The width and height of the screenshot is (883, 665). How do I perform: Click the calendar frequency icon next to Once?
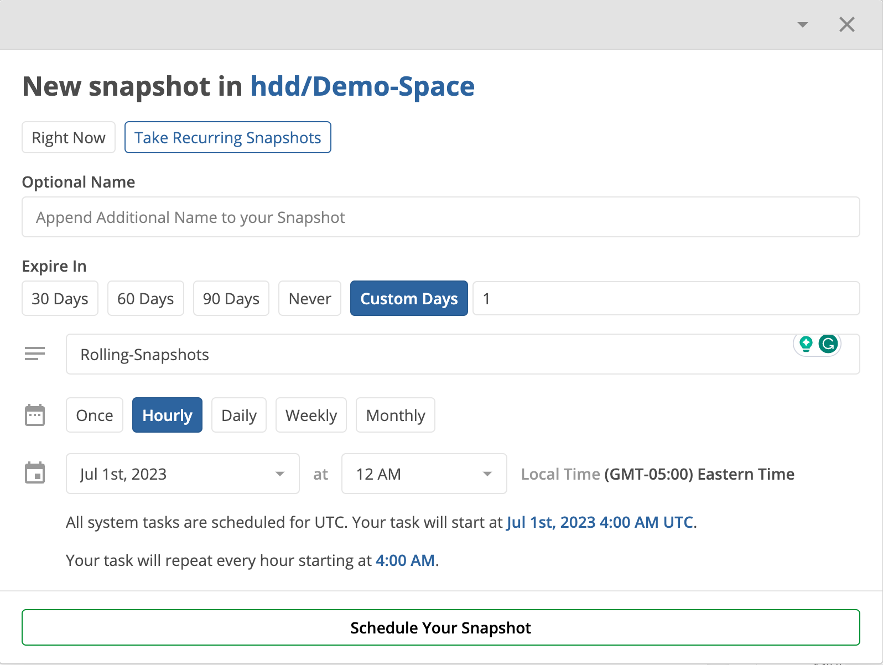[35, 415]
